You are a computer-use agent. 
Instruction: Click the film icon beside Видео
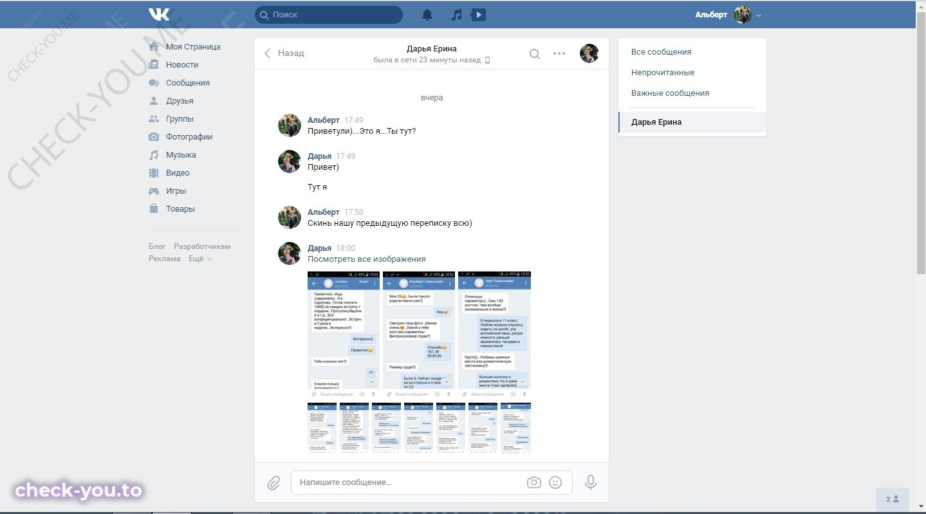(154, 173)
